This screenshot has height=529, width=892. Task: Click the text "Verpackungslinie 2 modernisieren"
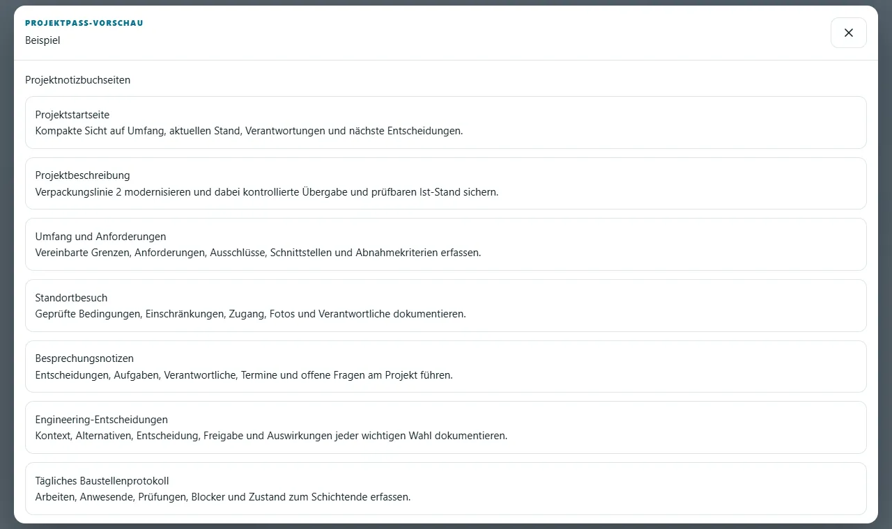click(114, 192)
